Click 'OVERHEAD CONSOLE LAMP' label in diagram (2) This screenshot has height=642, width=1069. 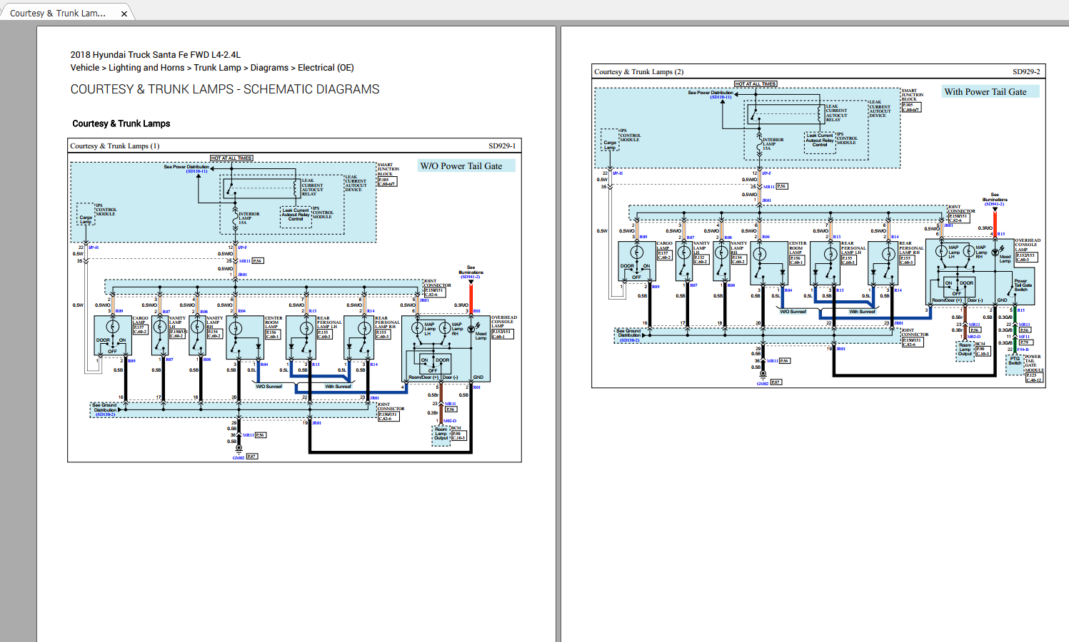click(x=1028, y=245)
